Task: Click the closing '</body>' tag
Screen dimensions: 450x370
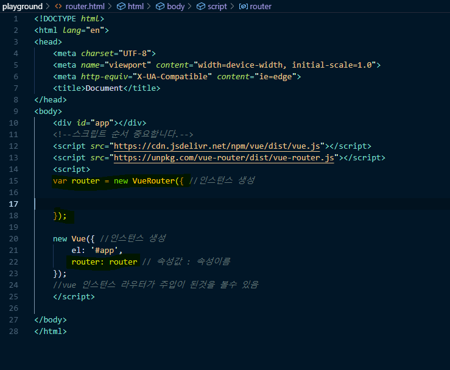Action: (x=51, y=320)
